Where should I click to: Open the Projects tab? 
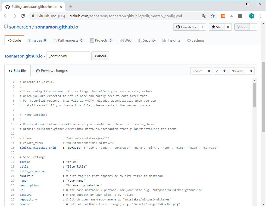(101, 41)
